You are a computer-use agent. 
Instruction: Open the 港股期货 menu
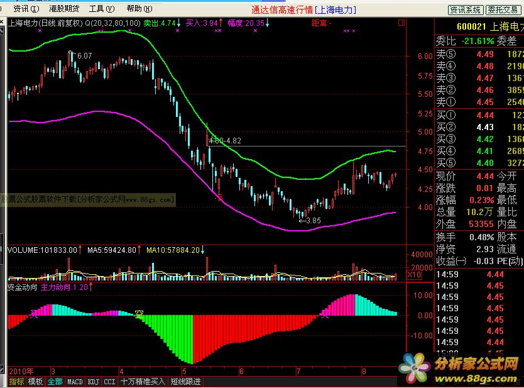pos(64,9)
